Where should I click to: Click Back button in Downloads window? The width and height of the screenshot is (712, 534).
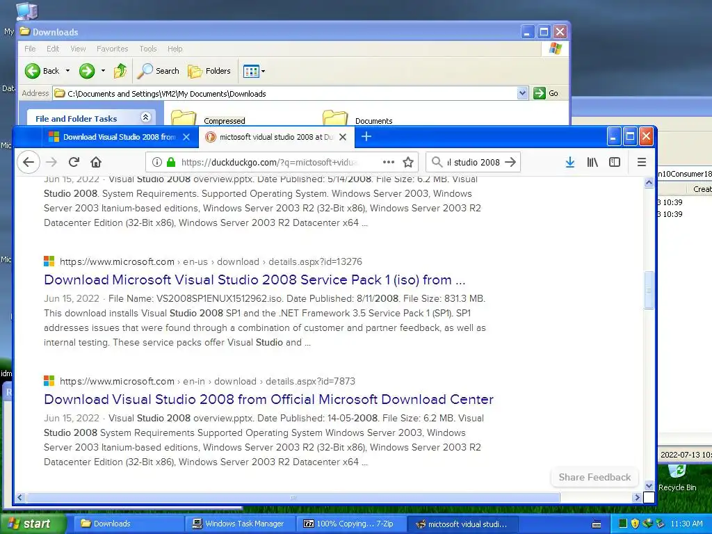point(42,71)
